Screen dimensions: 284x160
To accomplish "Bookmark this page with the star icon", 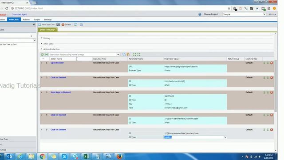I will click(229, 8).
